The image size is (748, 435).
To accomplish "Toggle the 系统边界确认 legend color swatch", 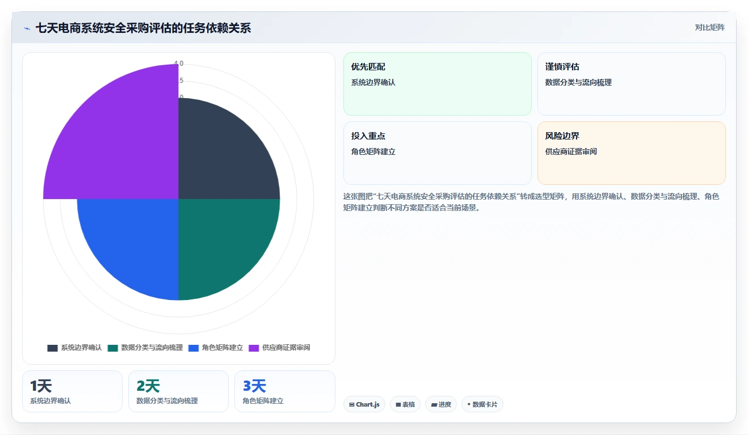I will (x=52, y=348).
